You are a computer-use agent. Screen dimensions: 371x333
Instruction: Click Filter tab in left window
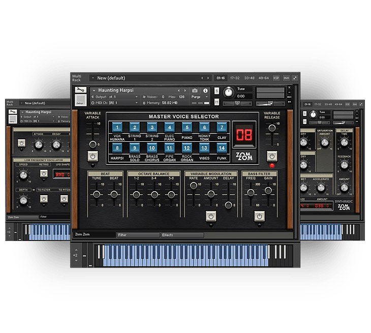(55, 217)
